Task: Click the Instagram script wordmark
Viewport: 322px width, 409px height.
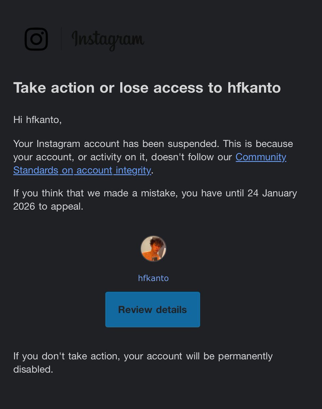Action: [x=108, y=40]
